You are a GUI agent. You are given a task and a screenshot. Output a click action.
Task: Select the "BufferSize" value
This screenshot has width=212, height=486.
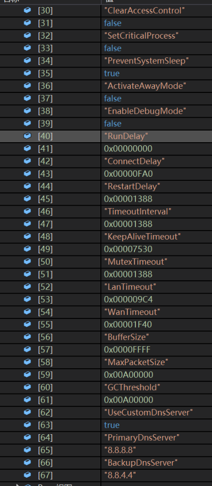point(127,337)
